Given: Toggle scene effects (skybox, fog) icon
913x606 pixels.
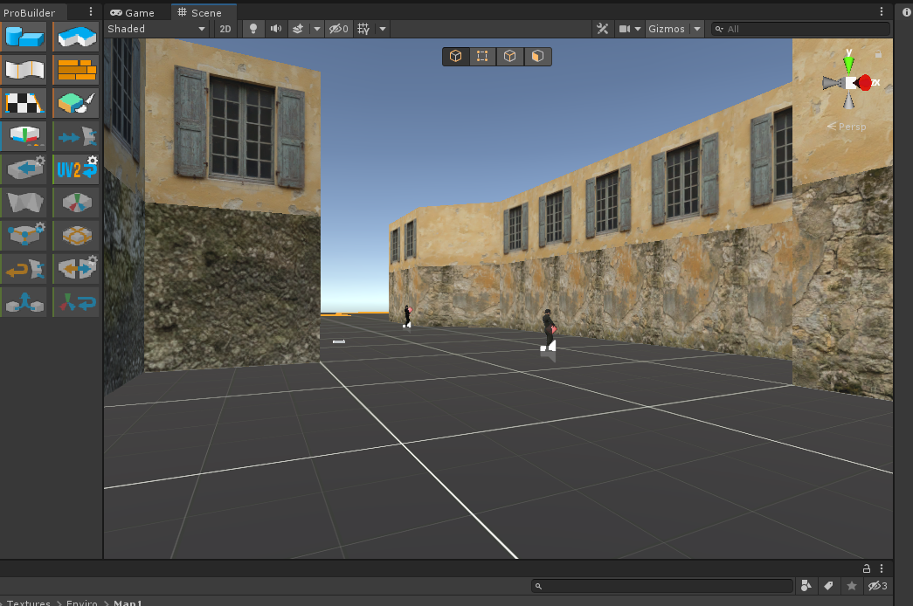Looking at the screenshot, I should [x=298, y=29].
